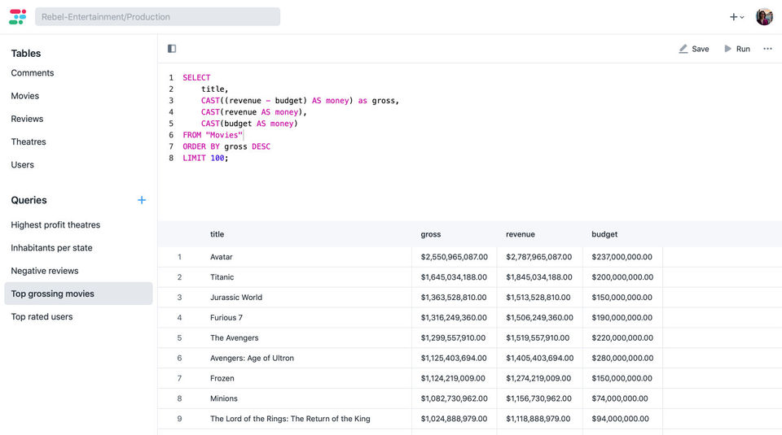Click the pencil Save icon
782x435 pixels.
(683, 49)
